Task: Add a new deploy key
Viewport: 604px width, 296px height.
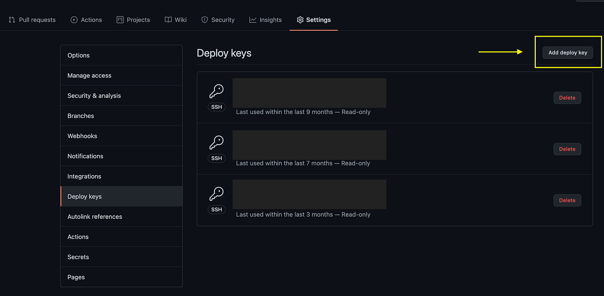Action: [568, 53]
